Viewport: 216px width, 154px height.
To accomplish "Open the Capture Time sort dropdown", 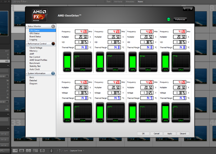I will 77,151.
